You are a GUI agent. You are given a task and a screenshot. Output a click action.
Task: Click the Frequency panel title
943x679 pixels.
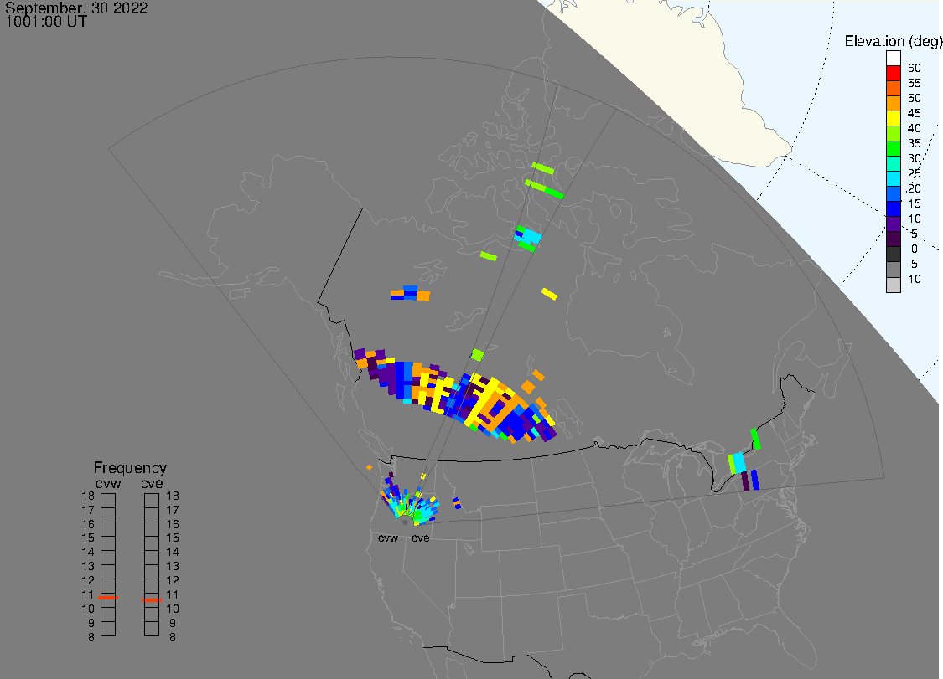[x=130, y=467]
